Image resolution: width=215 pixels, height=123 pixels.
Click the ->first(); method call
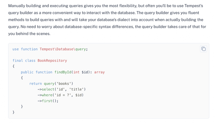[48, 101]
